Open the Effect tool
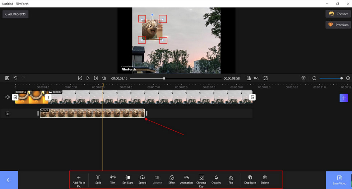Screen dimensions: 352x189 [172, 180]
